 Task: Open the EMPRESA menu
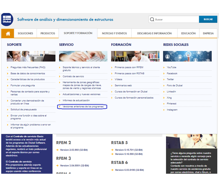208,33
